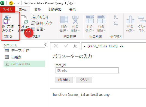146x107 pixels.
Task: Click the smiley feedback icon in title bar
Action: coord(11,3)
